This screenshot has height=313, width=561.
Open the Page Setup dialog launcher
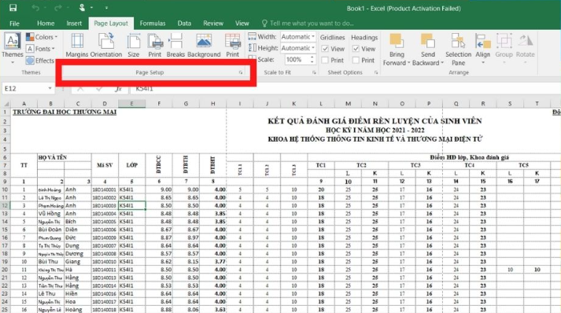[x=241, y=72]
